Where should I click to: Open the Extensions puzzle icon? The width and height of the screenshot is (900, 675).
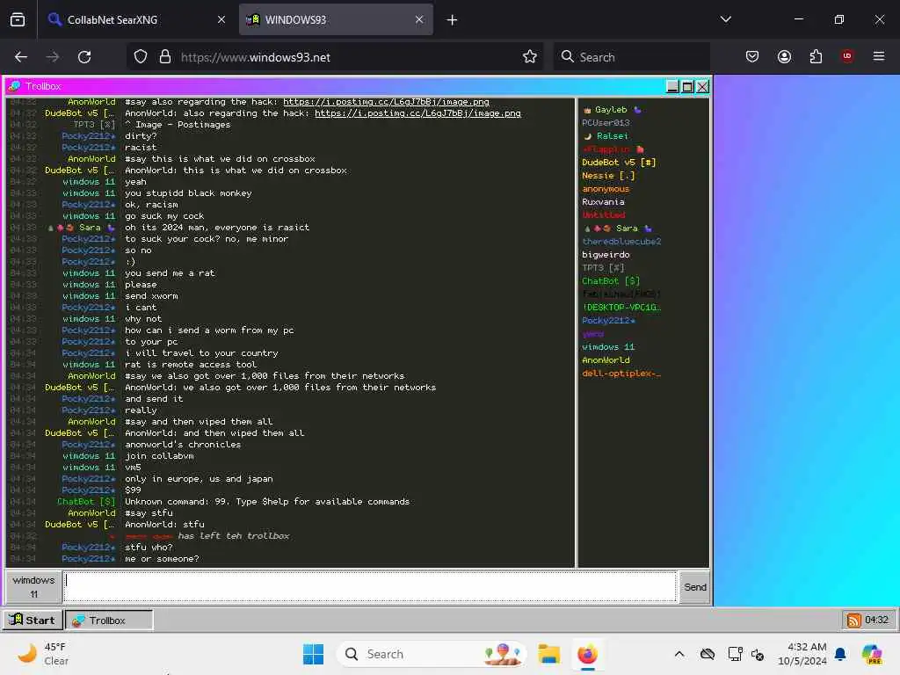pos(816,56)
